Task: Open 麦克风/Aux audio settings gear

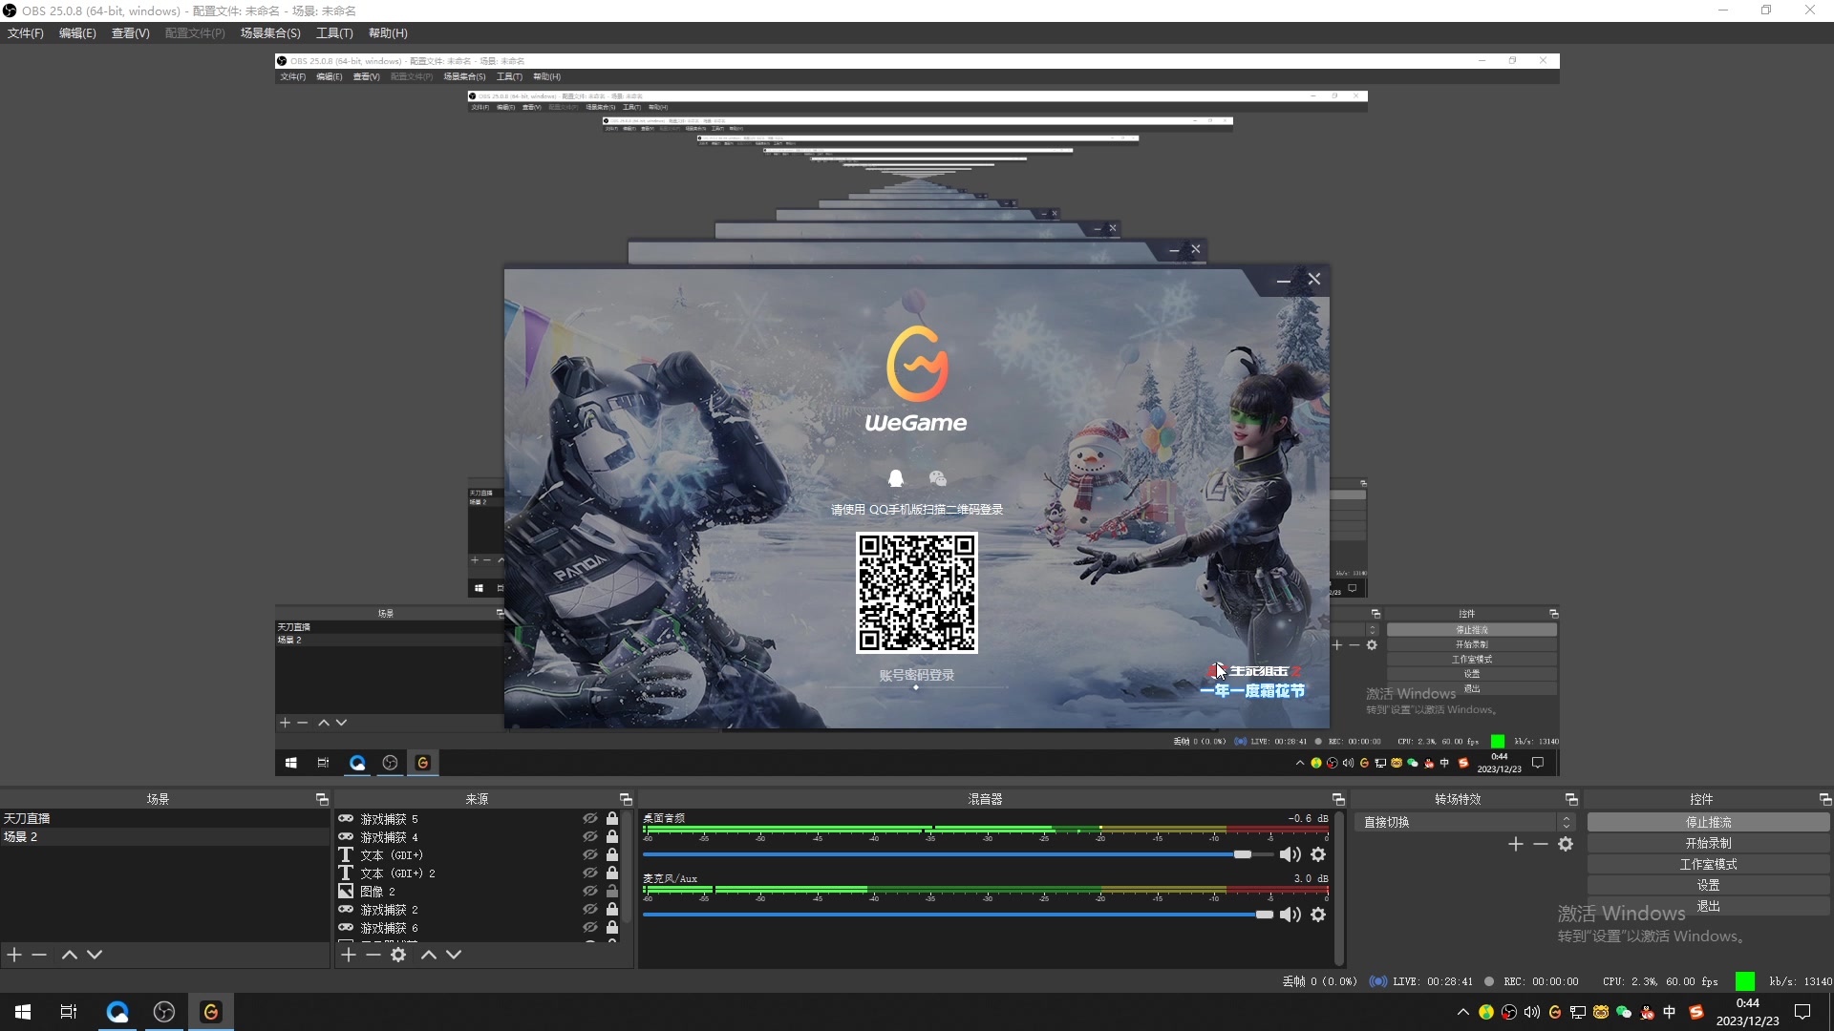Action: tap(1318, 915)
